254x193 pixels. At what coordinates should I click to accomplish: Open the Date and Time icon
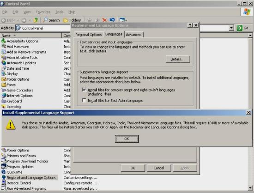(4, 68)
